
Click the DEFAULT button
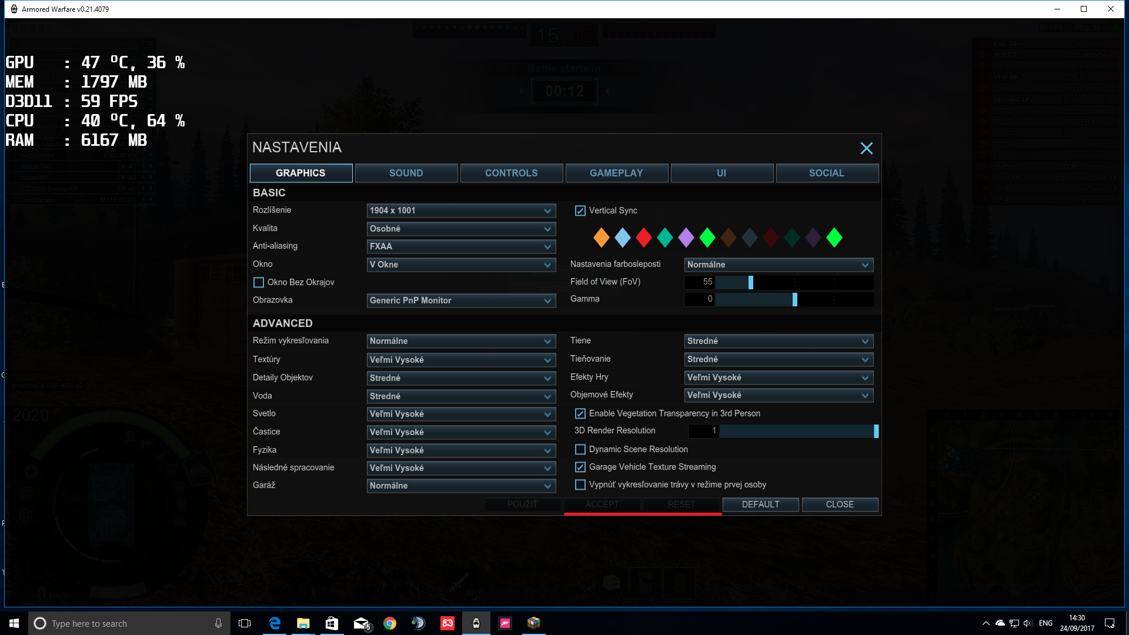click(760, 504)
